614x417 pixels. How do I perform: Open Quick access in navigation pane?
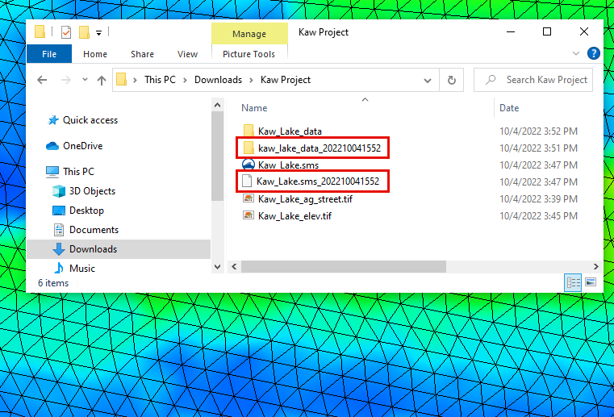coord(90,120)
